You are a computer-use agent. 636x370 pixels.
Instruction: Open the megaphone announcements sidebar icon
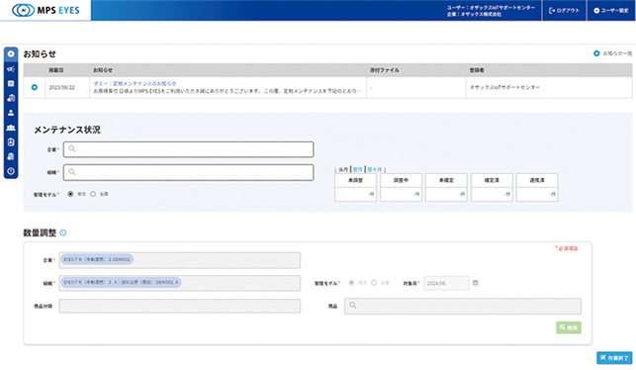11,69
